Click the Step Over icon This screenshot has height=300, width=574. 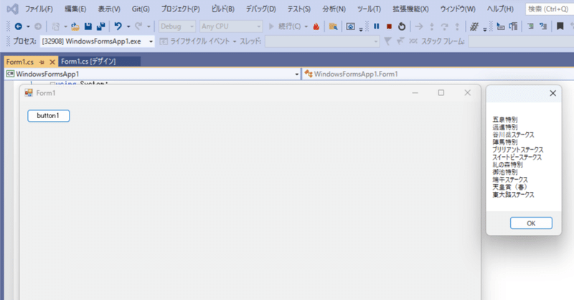click(444, 26)
